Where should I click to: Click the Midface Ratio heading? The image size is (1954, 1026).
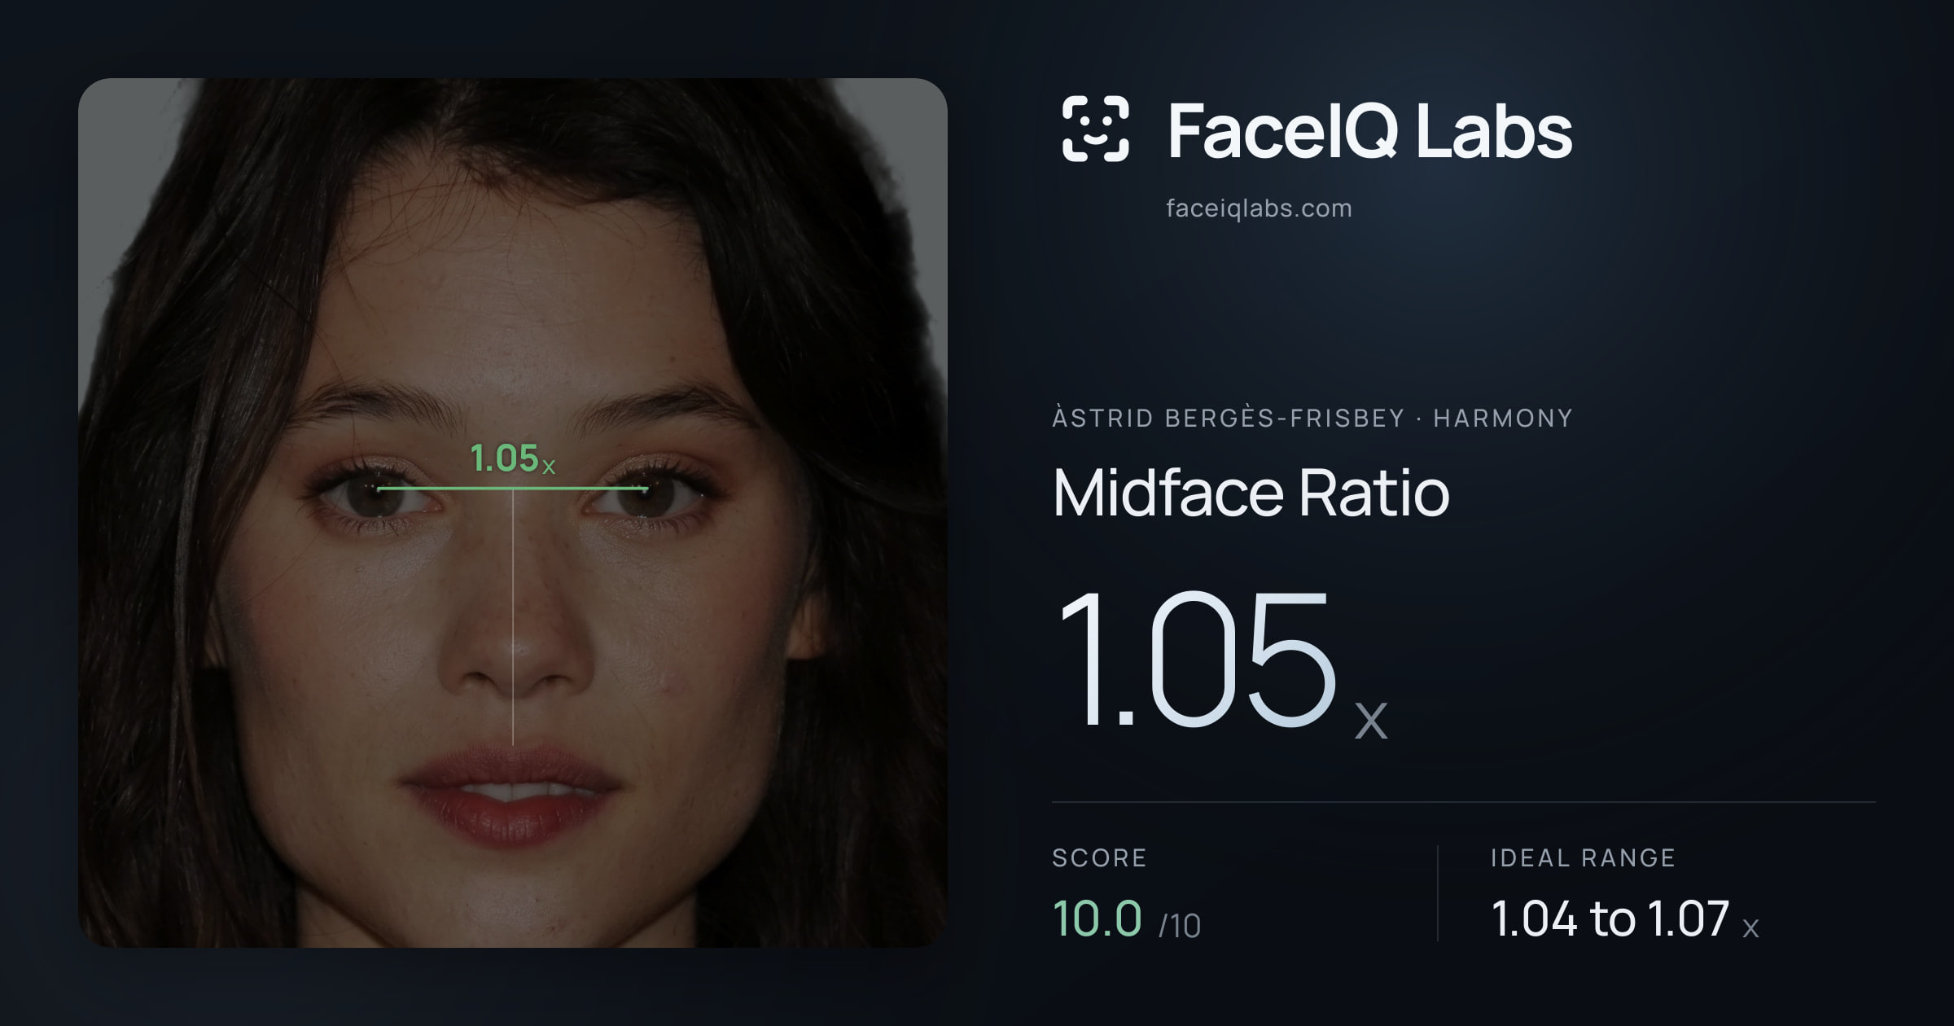pos(1251,493)
